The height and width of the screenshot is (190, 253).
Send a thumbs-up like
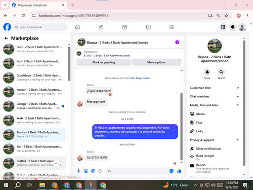[179, 171]
